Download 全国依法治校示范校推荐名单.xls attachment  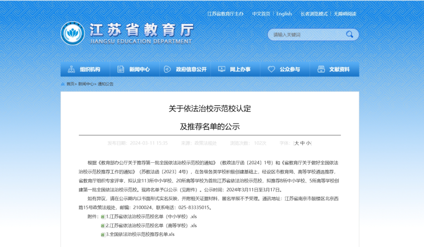pyautogui.click(x=140, y=234)
